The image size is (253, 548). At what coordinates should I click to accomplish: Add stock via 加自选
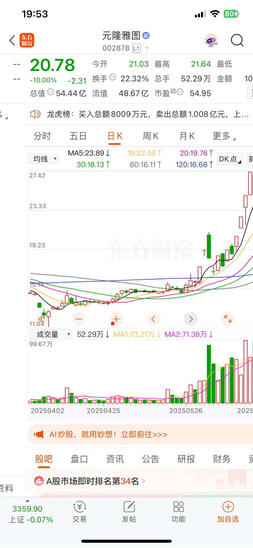(228, 512)
